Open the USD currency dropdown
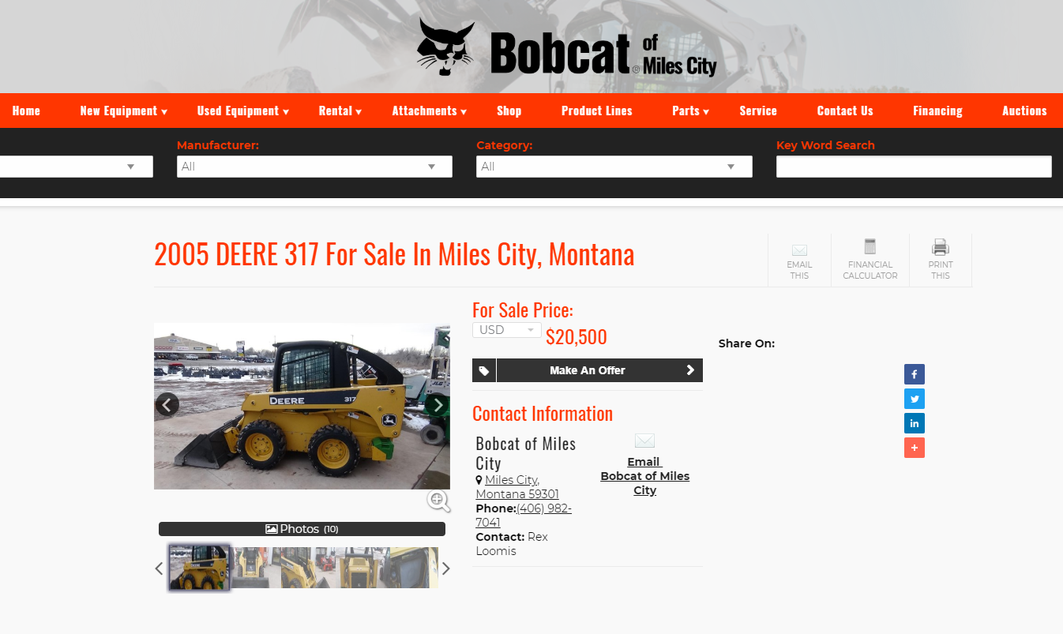The height and width of the screenshot is (634, 1063). pyautogui.click(x=507, y=330)
